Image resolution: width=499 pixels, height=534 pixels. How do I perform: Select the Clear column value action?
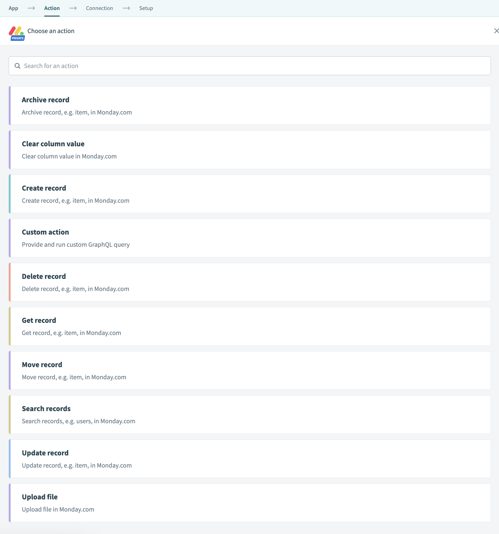(x=249, y=150)
